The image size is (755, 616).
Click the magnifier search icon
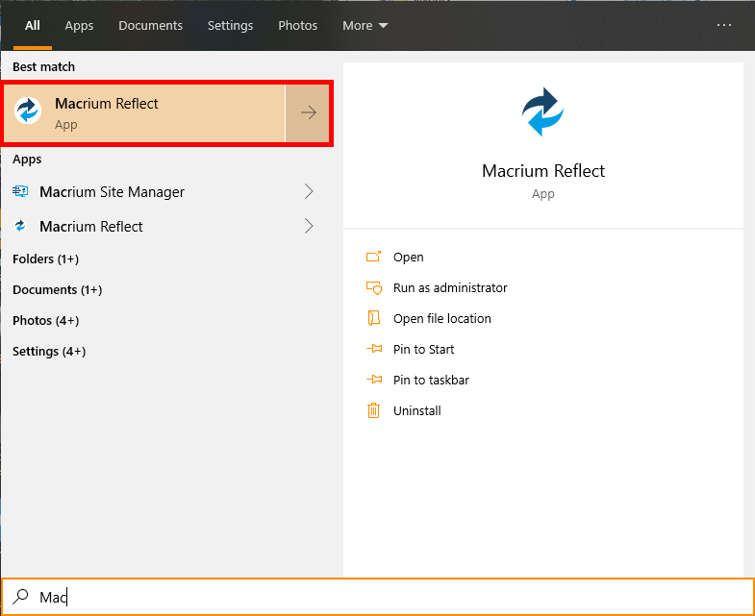[21, 597]
